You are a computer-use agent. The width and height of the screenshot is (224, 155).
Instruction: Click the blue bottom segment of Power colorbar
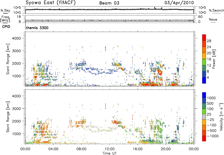pos(204,80)
